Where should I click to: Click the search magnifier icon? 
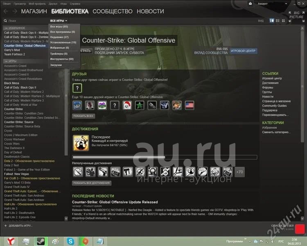click(x=5, y=20)
